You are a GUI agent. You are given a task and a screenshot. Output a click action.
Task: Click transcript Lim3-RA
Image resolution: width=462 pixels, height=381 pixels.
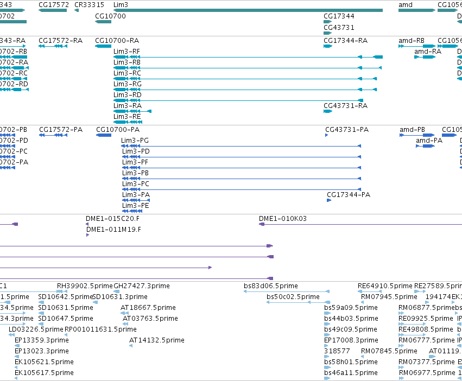[128, 105]
